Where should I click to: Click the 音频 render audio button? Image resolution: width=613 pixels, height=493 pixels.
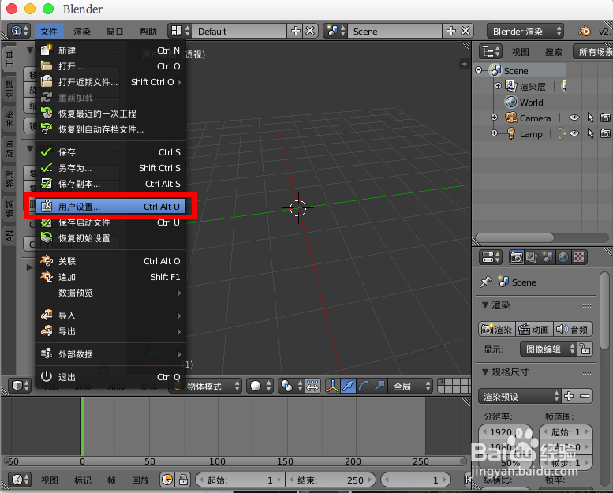click(573, 329)
